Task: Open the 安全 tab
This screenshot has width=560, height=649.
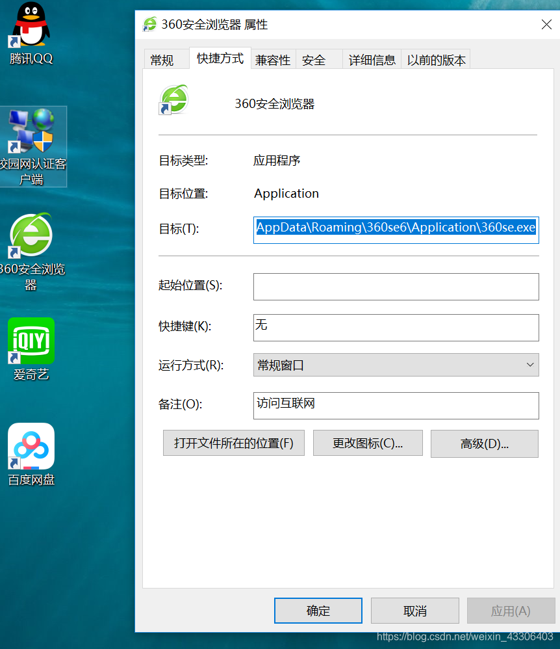Action: pos(319,59)
